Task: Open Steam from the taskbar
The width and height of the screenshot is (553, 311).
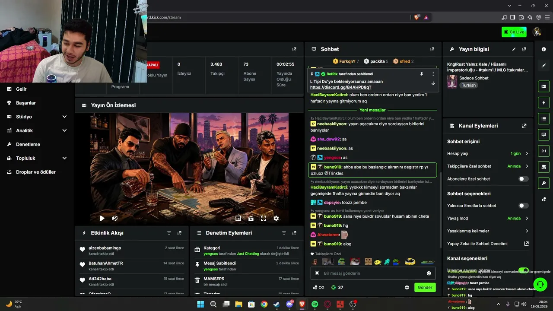Action: point(276,304)
